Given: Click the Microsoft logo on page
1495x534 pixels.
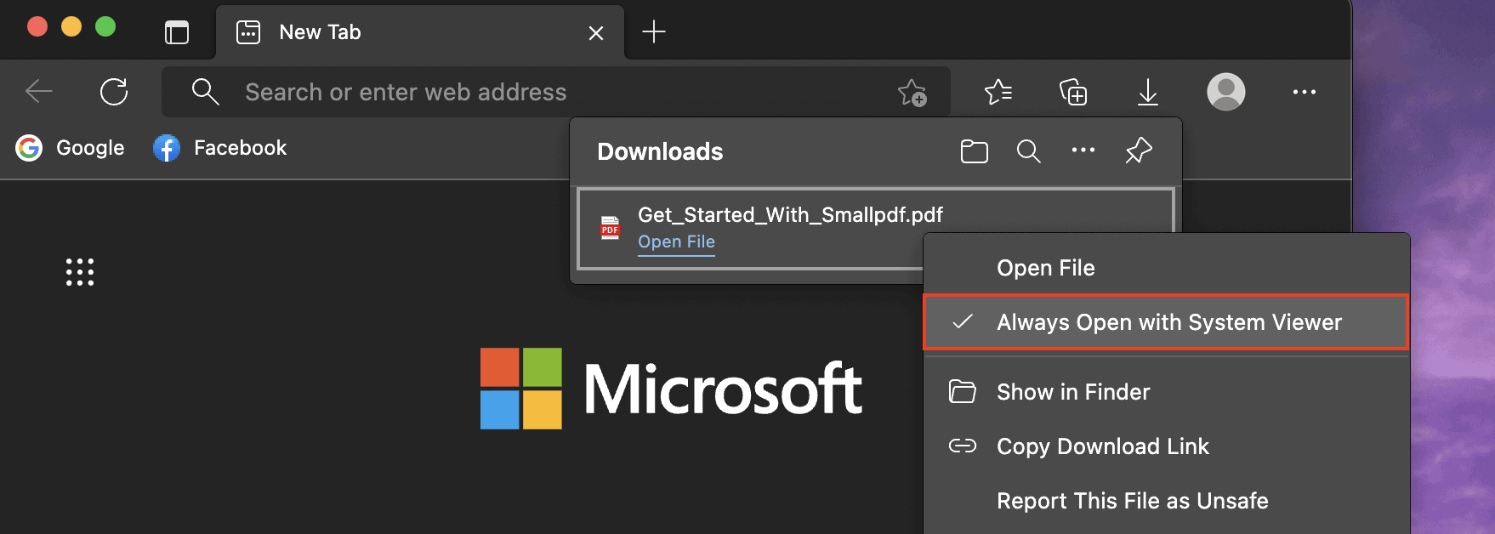Looking at the screenshot, I should pos(671,389).
